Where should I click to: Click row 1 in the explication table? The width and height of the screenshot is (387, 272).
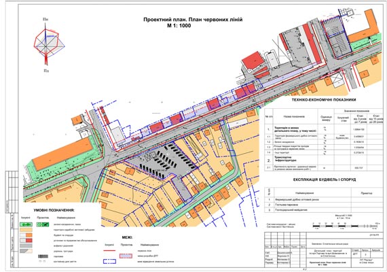[x=324, y=199]
